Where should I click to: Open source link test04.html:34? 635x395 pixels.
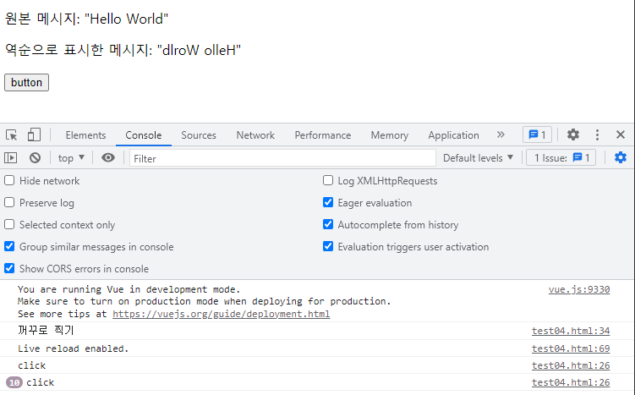[571, 331]
